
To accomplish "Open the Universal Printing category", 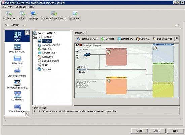I will click(x=17, y=72).
